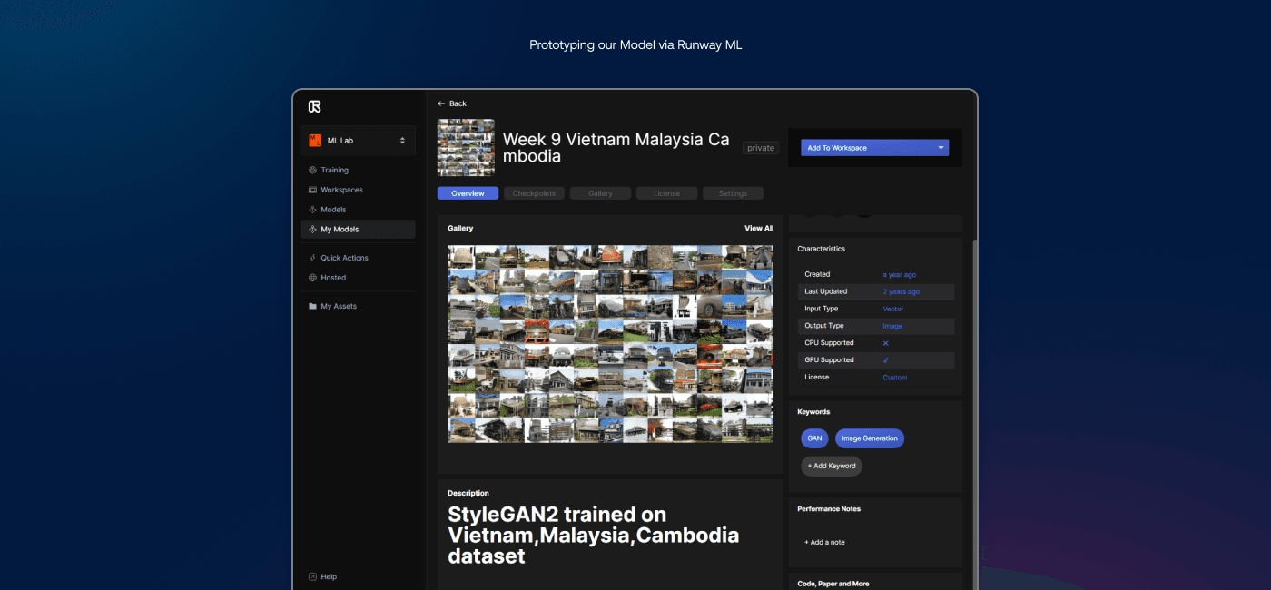Viewport: 1271px width, 590px height.
Task: Click the My Assets folder icon
Action: click(x=312, y=306)
